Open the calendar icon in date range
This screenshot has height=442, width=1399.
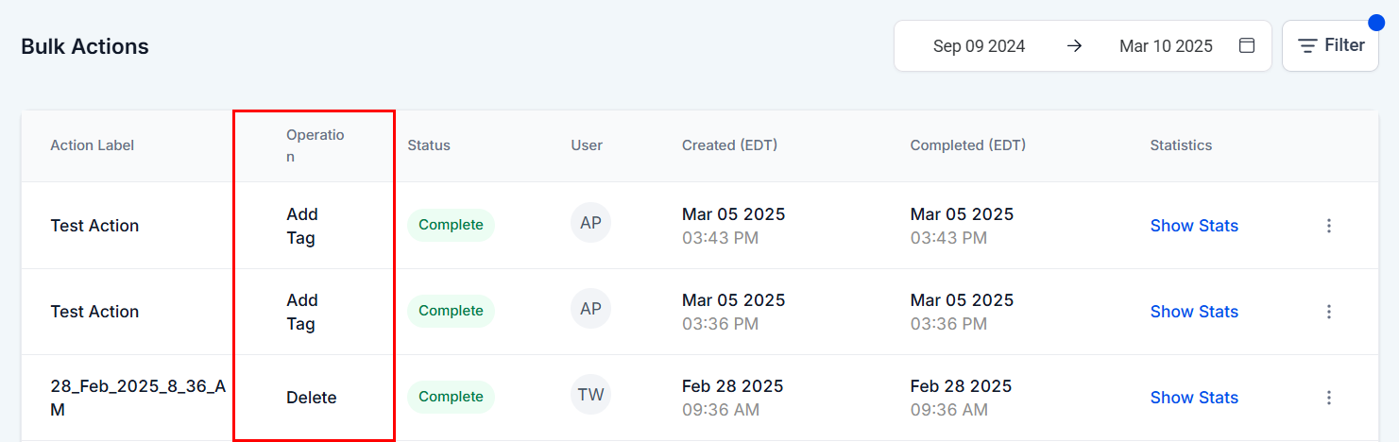point(1247,45)
